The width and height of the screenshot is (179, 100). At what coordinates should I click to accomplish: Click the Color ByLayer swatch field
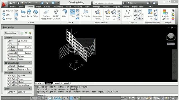pos(24,41)
